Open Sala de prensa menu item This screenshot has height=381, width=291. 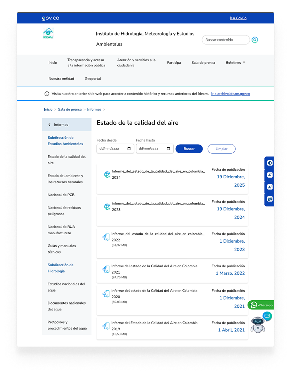pyautogui.click(x=203, y=63)
